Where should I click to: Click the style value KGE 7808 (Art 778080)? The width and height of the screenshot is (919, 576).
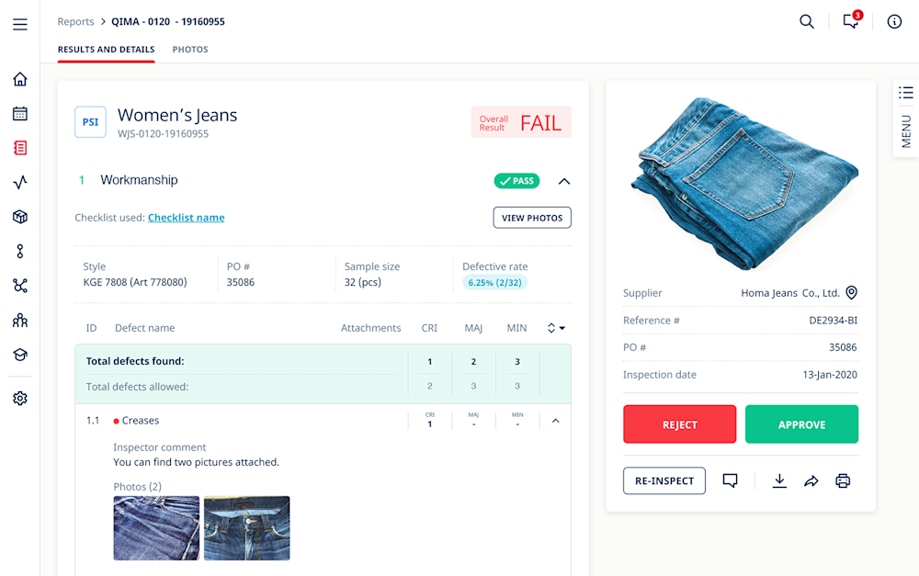coord(135,282)
